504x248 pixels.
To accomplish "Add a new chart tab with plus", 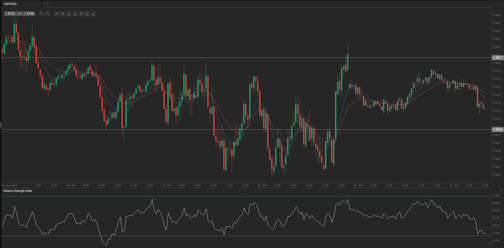I will click(x=48, y=4).
